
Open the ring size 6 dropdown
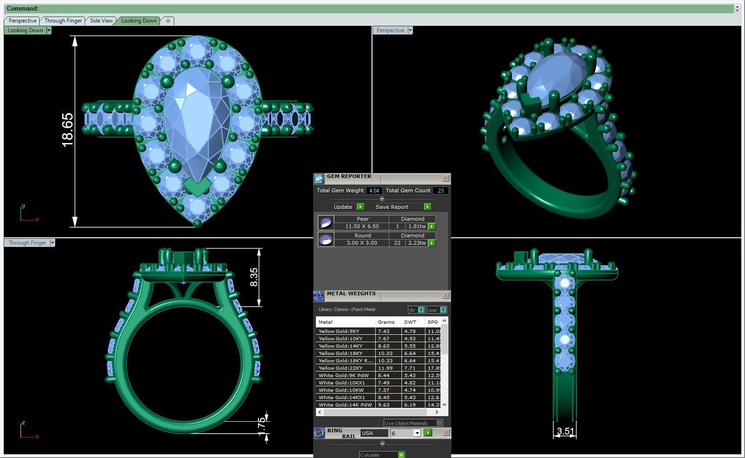(x=417, y=433)
